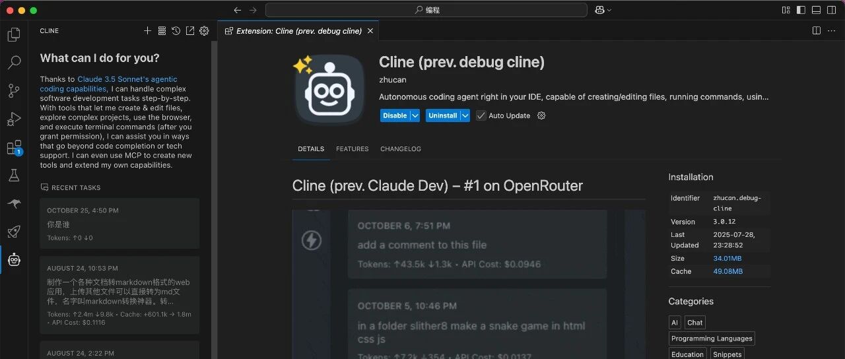Open the October 25 recent task card
845x359 pixels.
pos(119,223)
